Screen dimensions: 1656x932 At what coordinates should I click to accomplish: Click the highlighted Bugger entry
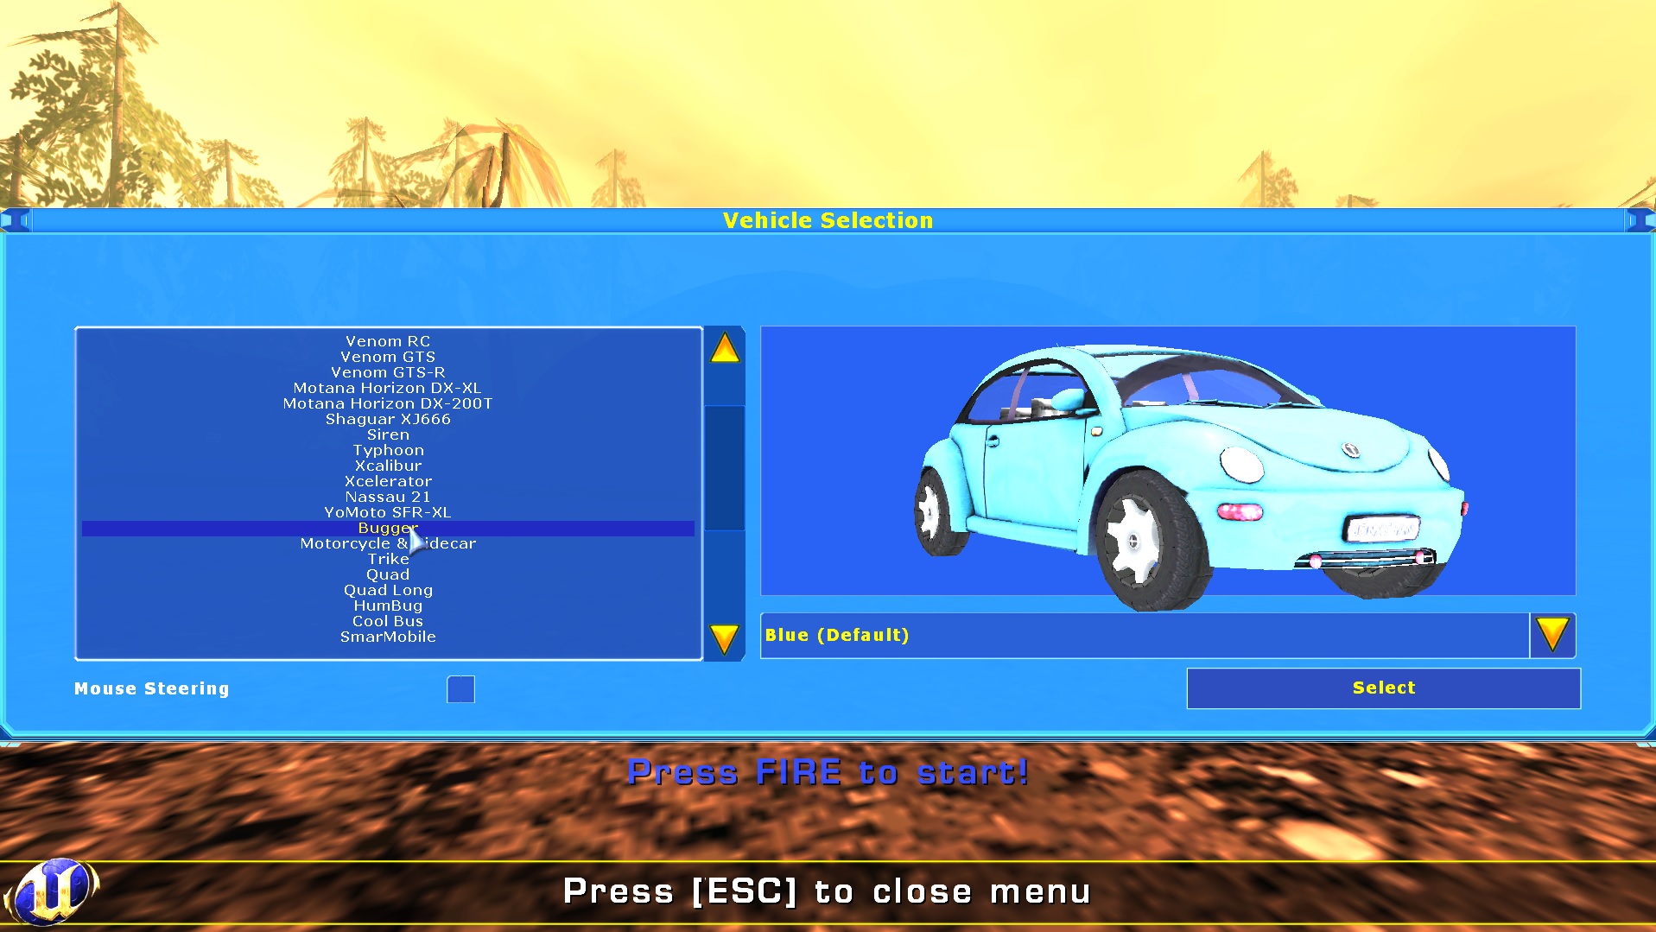pyautogui.click(x=388, y=528)
